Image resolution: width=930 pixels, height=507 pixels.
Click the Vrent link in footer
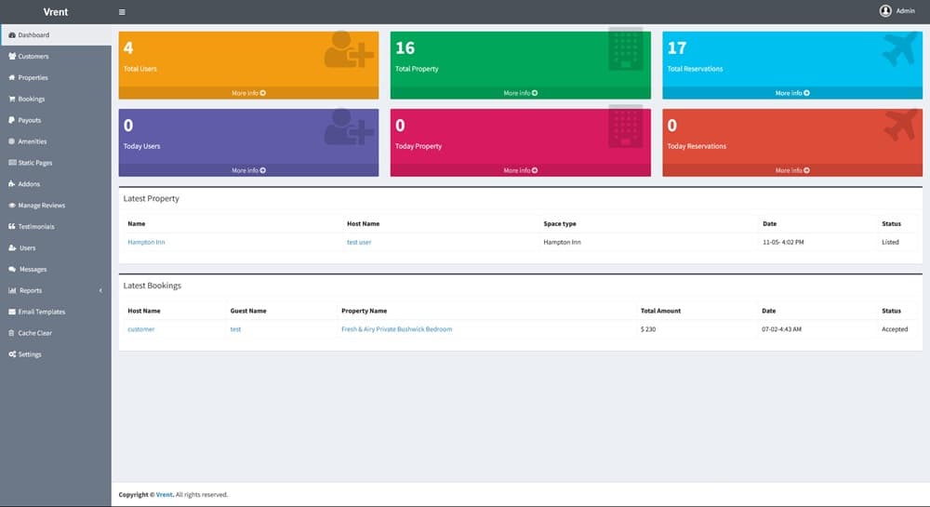tap(165, 495)
